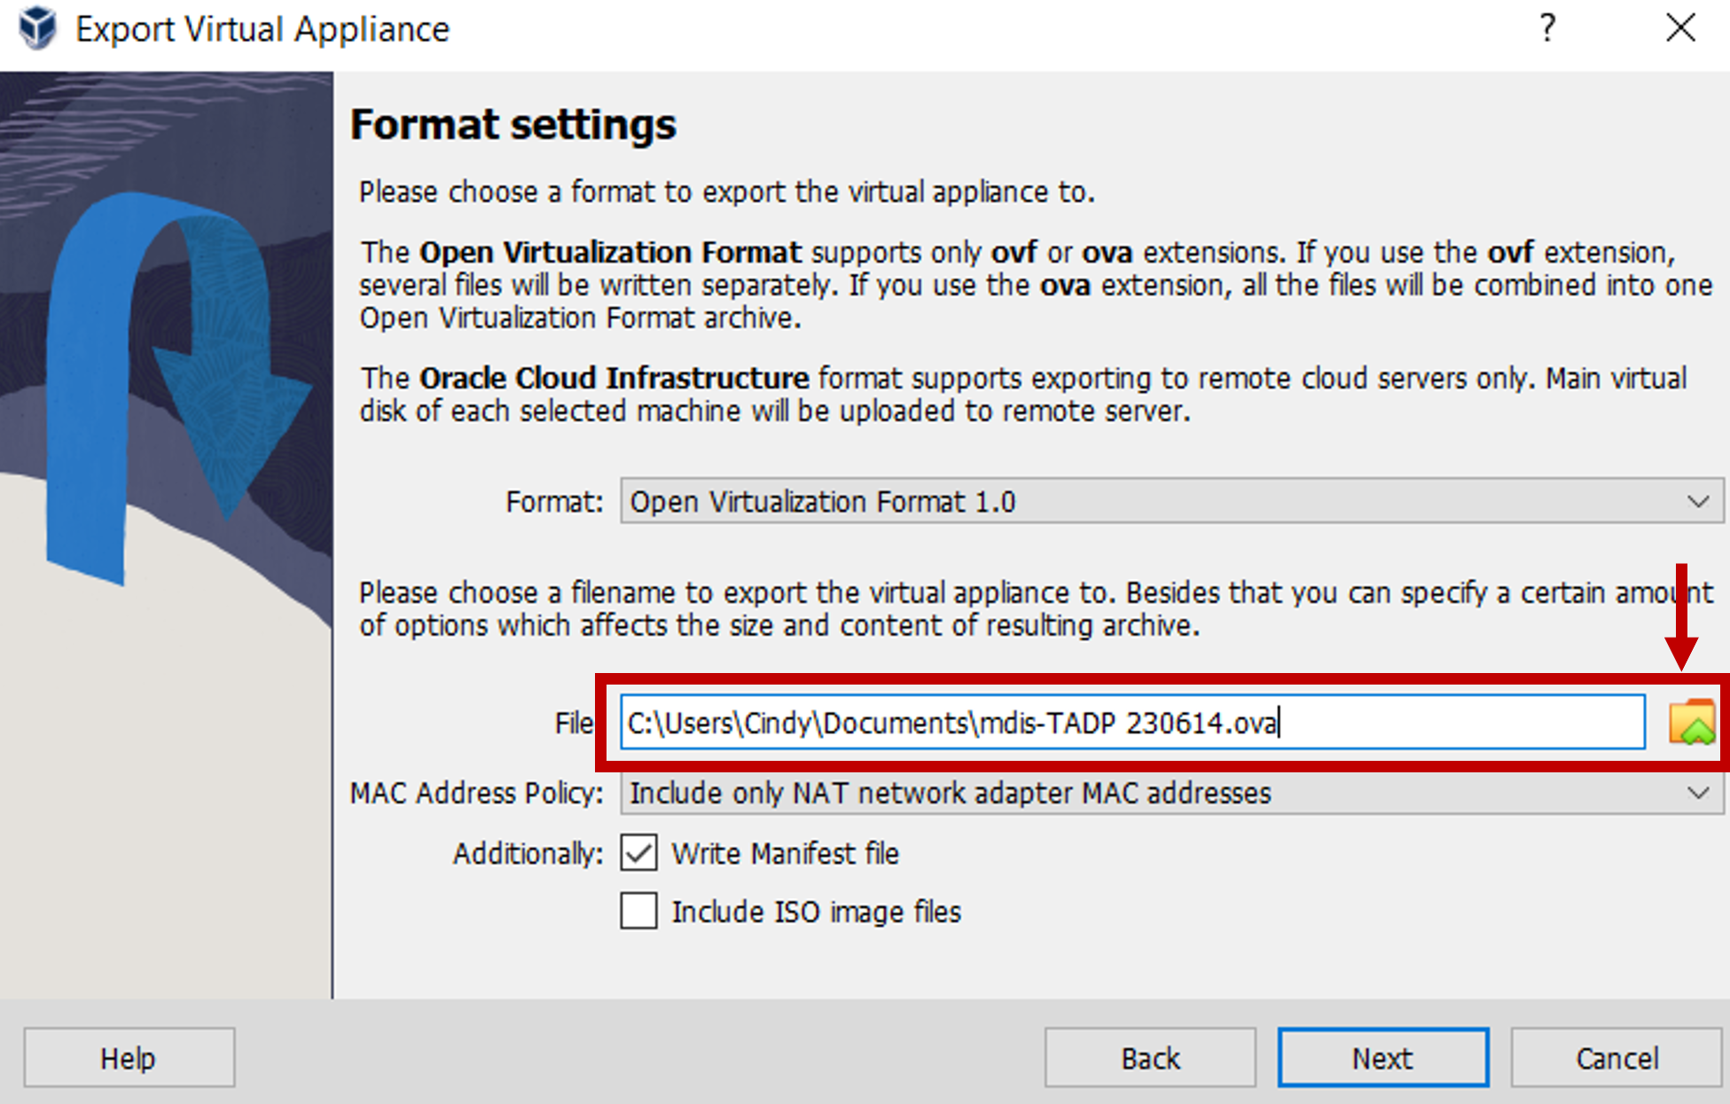Expand the MAC Address Policy dropdown
The height and width of the screenshot is (1104, 1730).
pos(1170,793)
